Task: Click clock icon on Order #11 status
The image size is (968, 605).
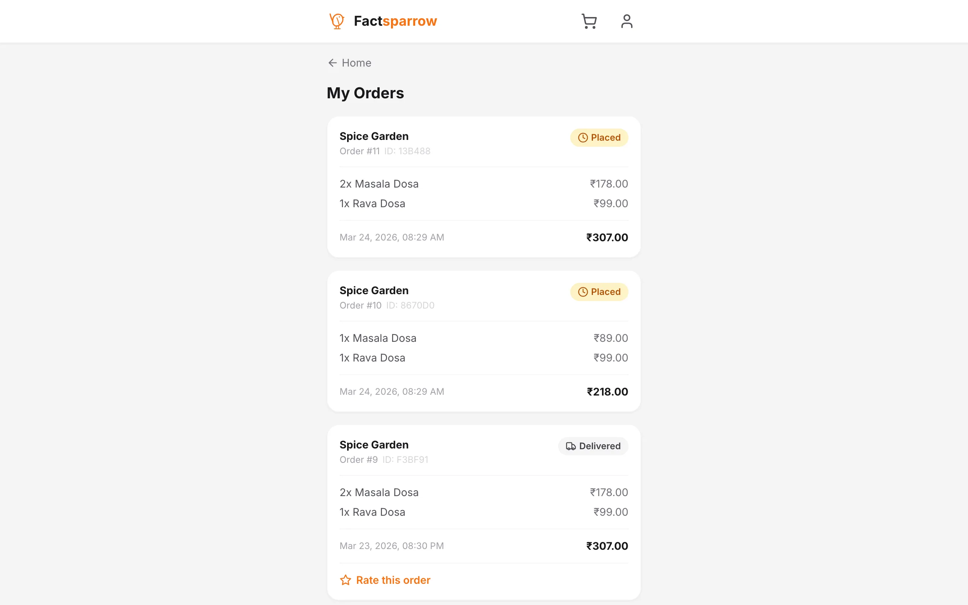Action: click(583, 138)
